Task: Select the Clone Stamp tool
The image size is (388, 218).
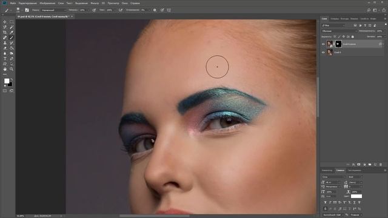Action: (x=5, y=43)
